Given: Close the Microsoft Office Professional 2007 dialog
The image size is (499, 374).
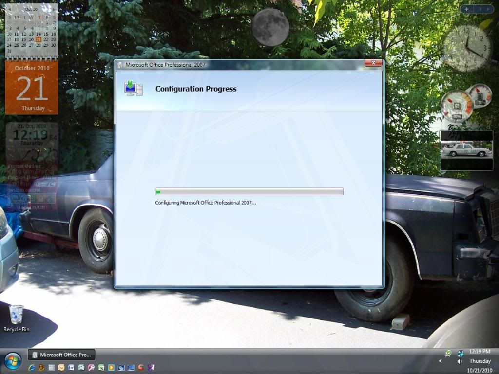Looking at the screenshot, I should click(373, 63).
